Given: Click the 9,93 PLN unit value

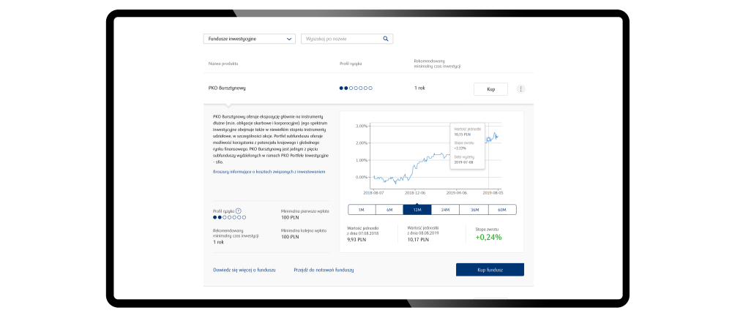Looking at the screenshot, I should tap(358, 239).
